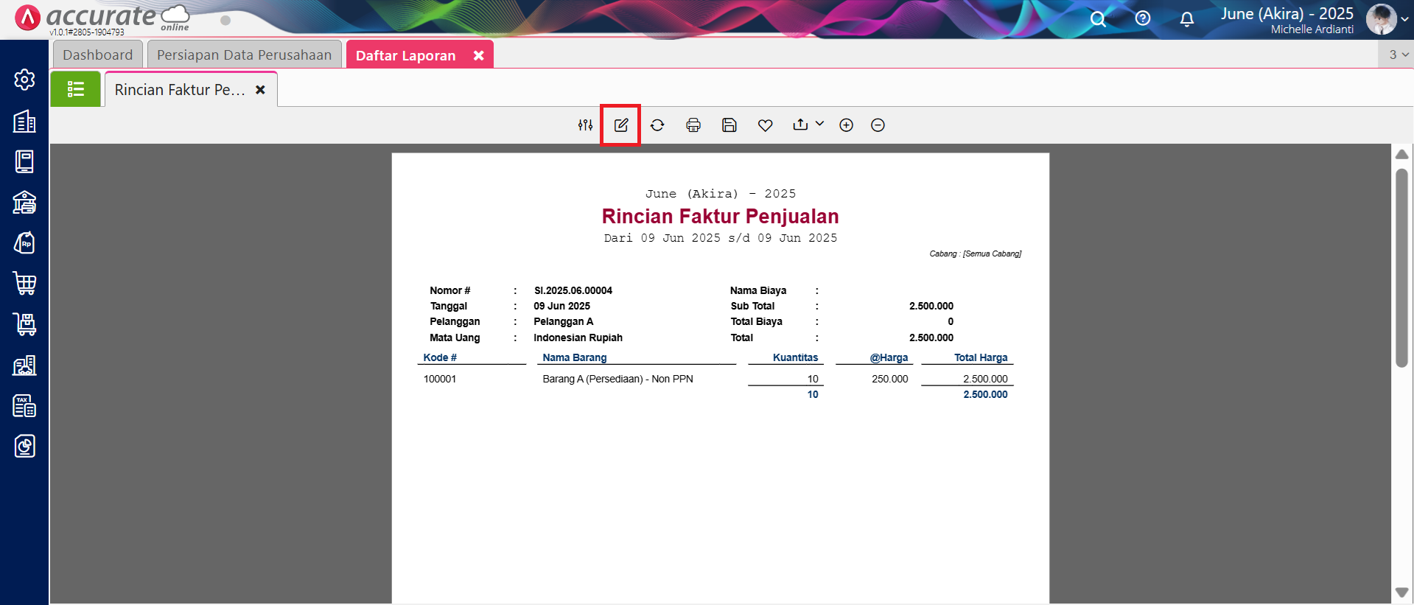This screenshot has height=605, width=1414.
Task: Click the Total Harga column header
Action: (x=981, y=357)
